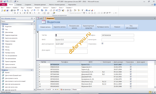Open the ФИО column filter dropdown
This screenshot has width=156, height=94.
pyautogui.click(x=101, y=62)
